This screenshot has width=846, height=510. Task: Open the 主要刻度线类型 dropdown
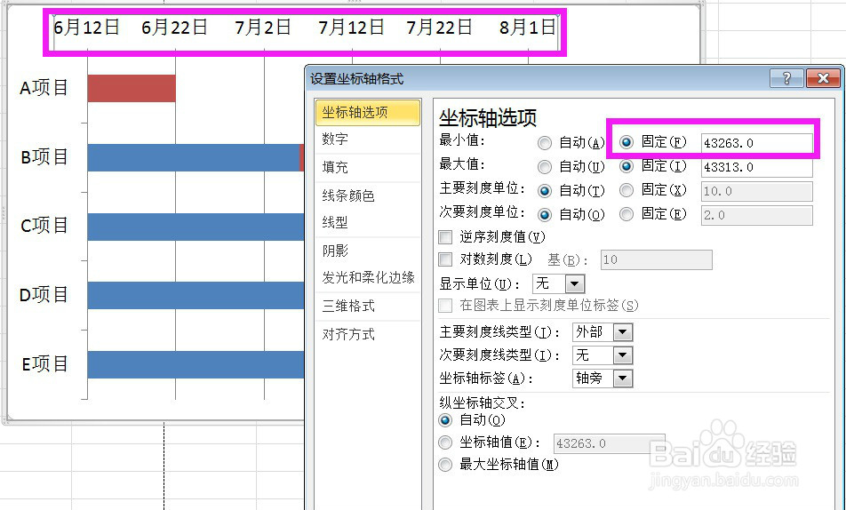(622, 331)
